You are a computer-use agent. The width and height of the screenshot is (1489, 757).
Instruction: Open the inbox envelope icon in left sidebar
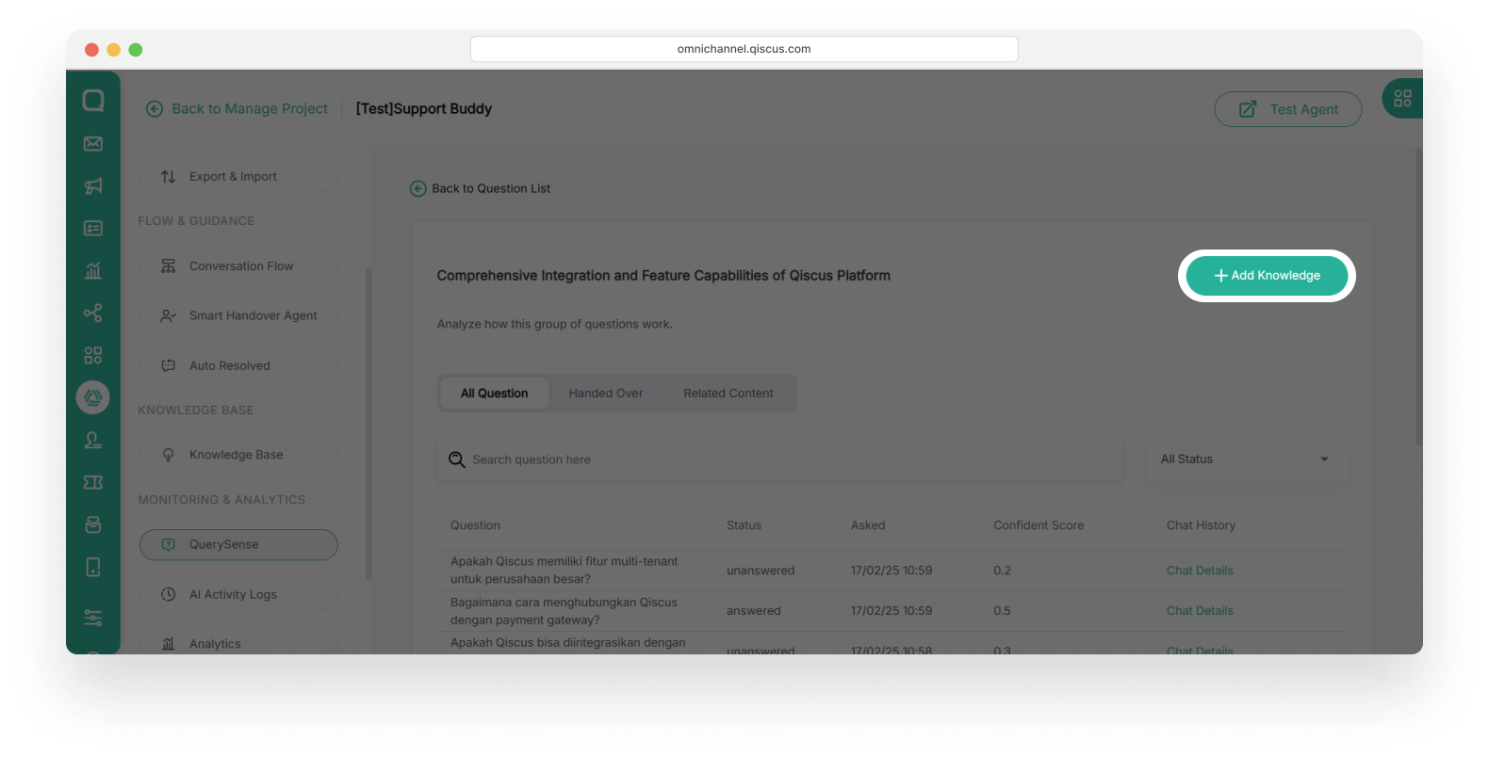[92, 144]
